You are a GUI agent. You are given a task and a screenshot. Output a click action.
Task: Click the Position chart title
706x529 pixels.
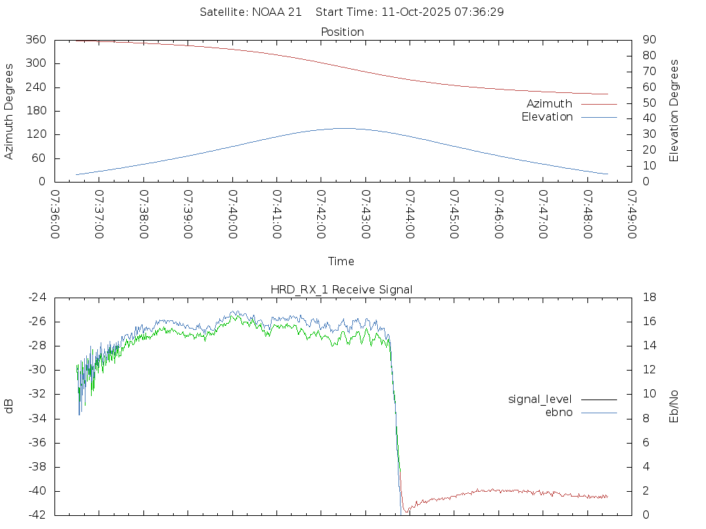342,32
